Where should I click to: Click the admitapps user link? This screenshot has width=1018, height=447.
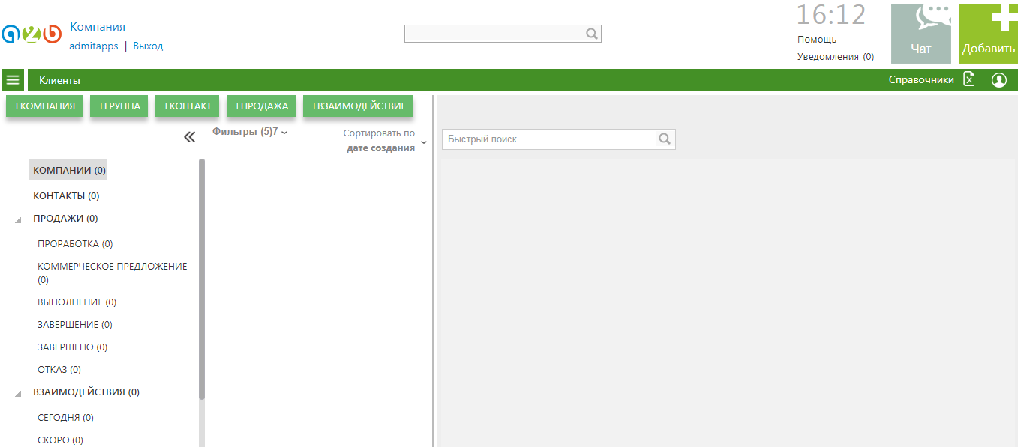point(94,46)
